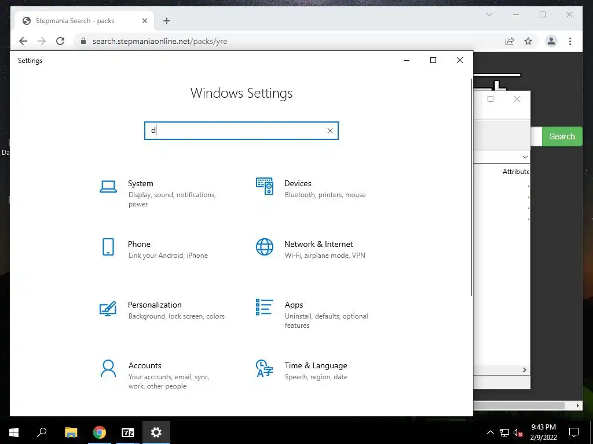
Task: Open Chrome's three-dot menu
Action: pos(570,41)
